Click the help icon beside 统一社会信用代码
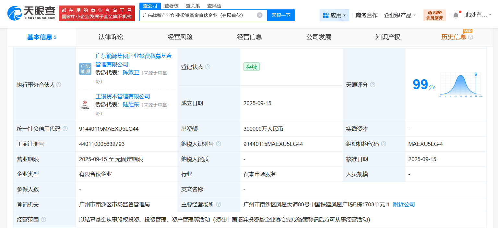The image size is (498, 228). coord(66,128)
